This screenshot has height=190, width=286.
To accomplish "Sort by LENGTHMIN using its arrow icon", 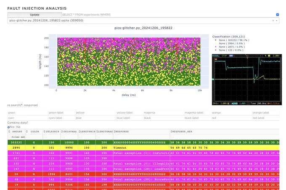I will [x=79, y=131].
